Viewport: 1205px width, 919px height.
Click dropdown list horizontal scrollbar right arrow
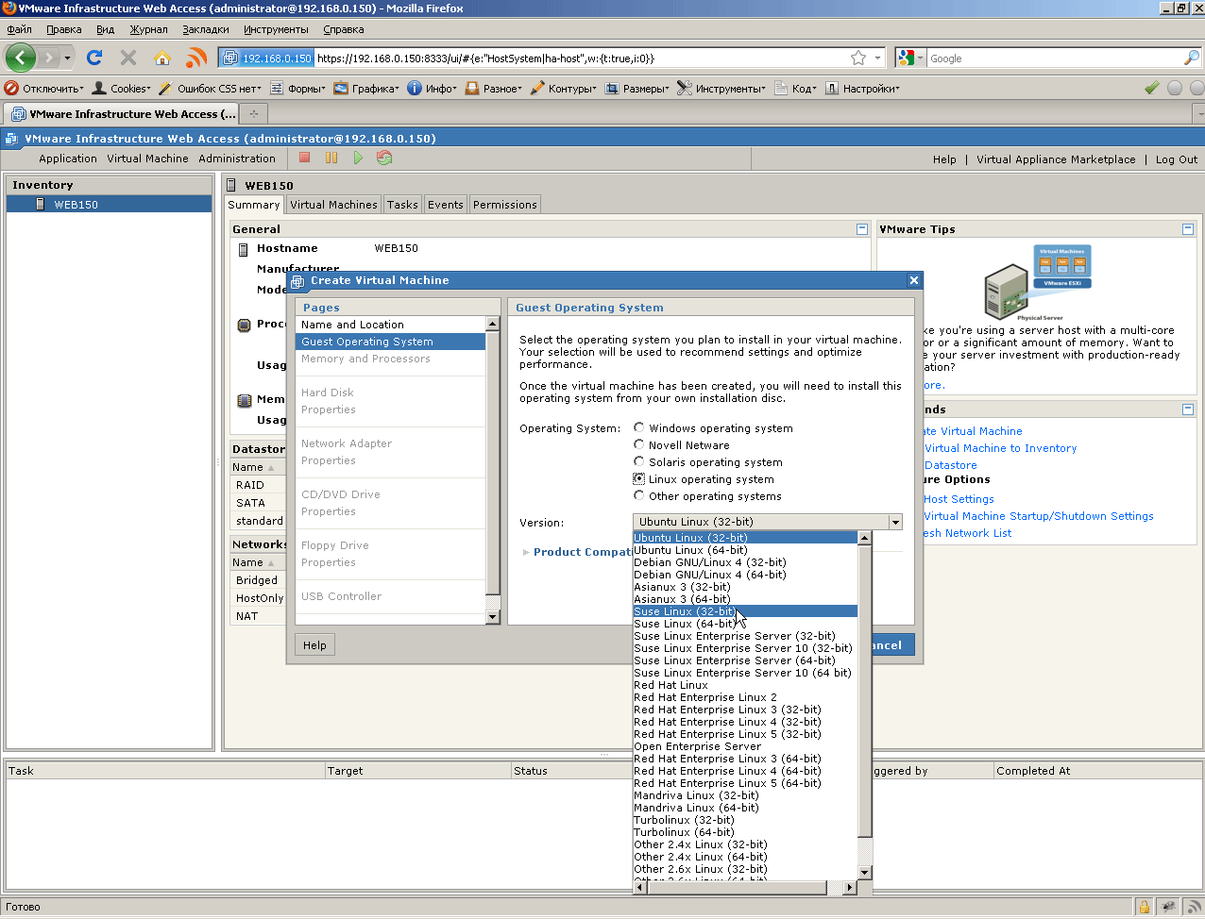850,888
